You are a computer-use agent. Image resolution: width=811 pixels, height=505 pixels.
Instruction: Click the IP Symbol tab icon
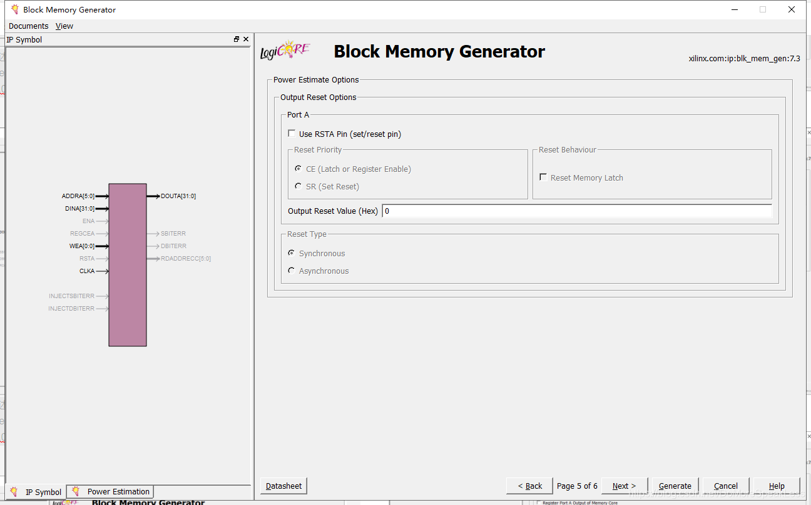tap(14, 492)
